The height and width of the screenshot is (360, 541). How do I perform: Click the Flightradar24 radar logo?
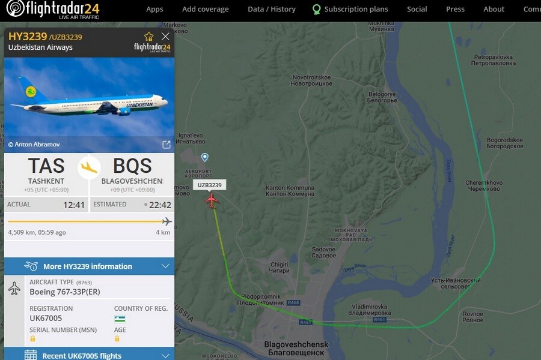pos(16,8)
